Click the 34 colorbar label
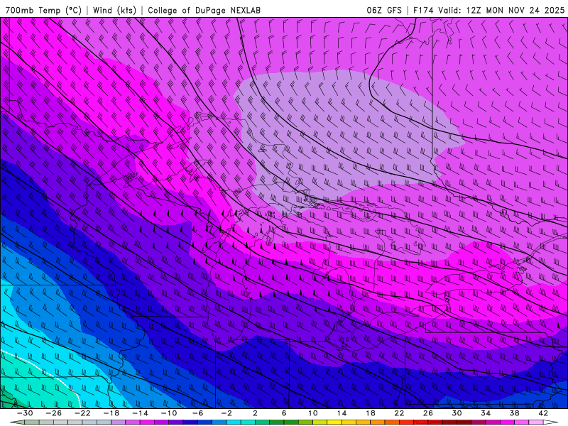Viewport: 568px width, 426px height. [486, 413]
